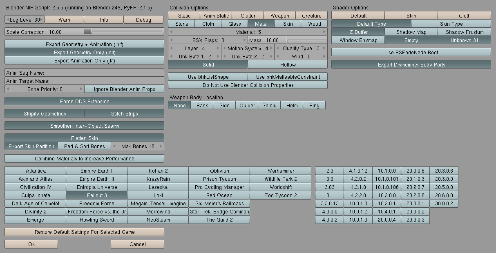Select Export Animation Only (.kf)
This screenshot has width=496, height=253.
click(x=84, y=60)
